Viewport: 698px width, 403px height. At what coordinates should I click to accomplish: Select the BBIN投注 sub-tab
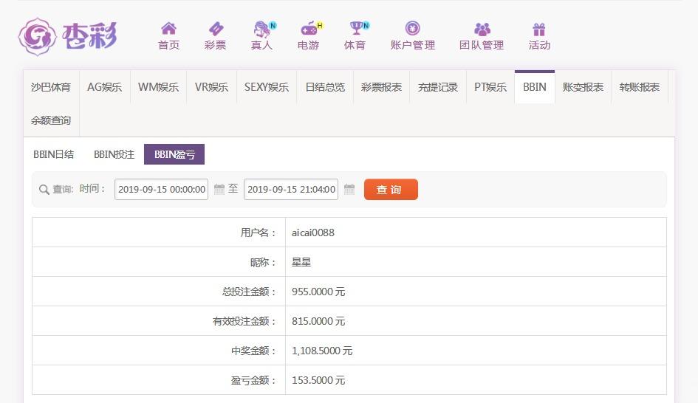[114, 154]
